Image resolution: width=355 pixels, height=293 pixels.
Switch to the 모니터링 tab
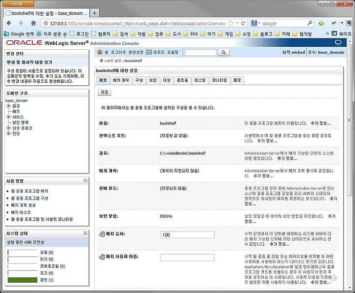point(219,80)
